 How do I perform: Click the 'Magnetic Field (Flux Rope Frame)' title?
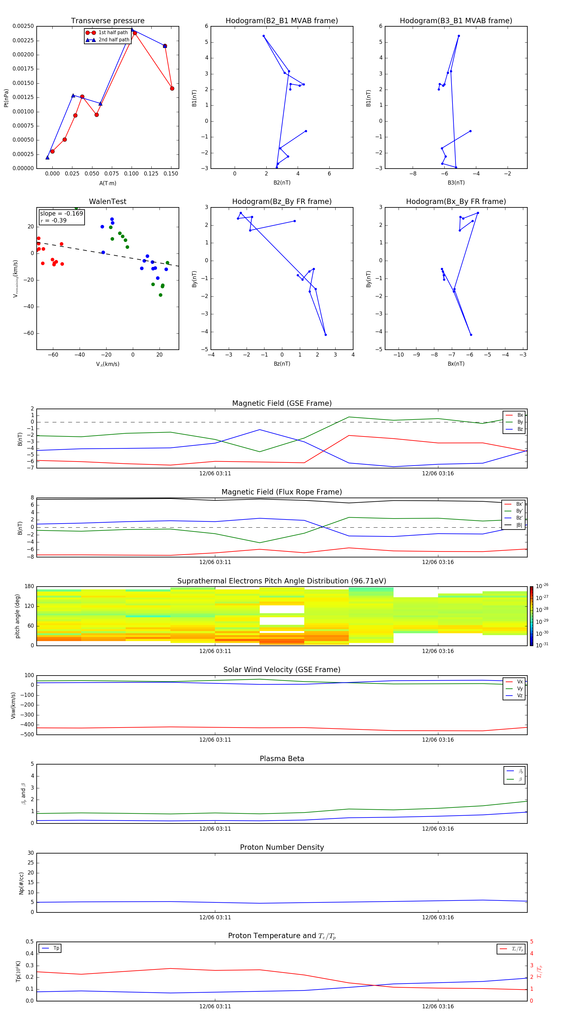click(282, 492)
